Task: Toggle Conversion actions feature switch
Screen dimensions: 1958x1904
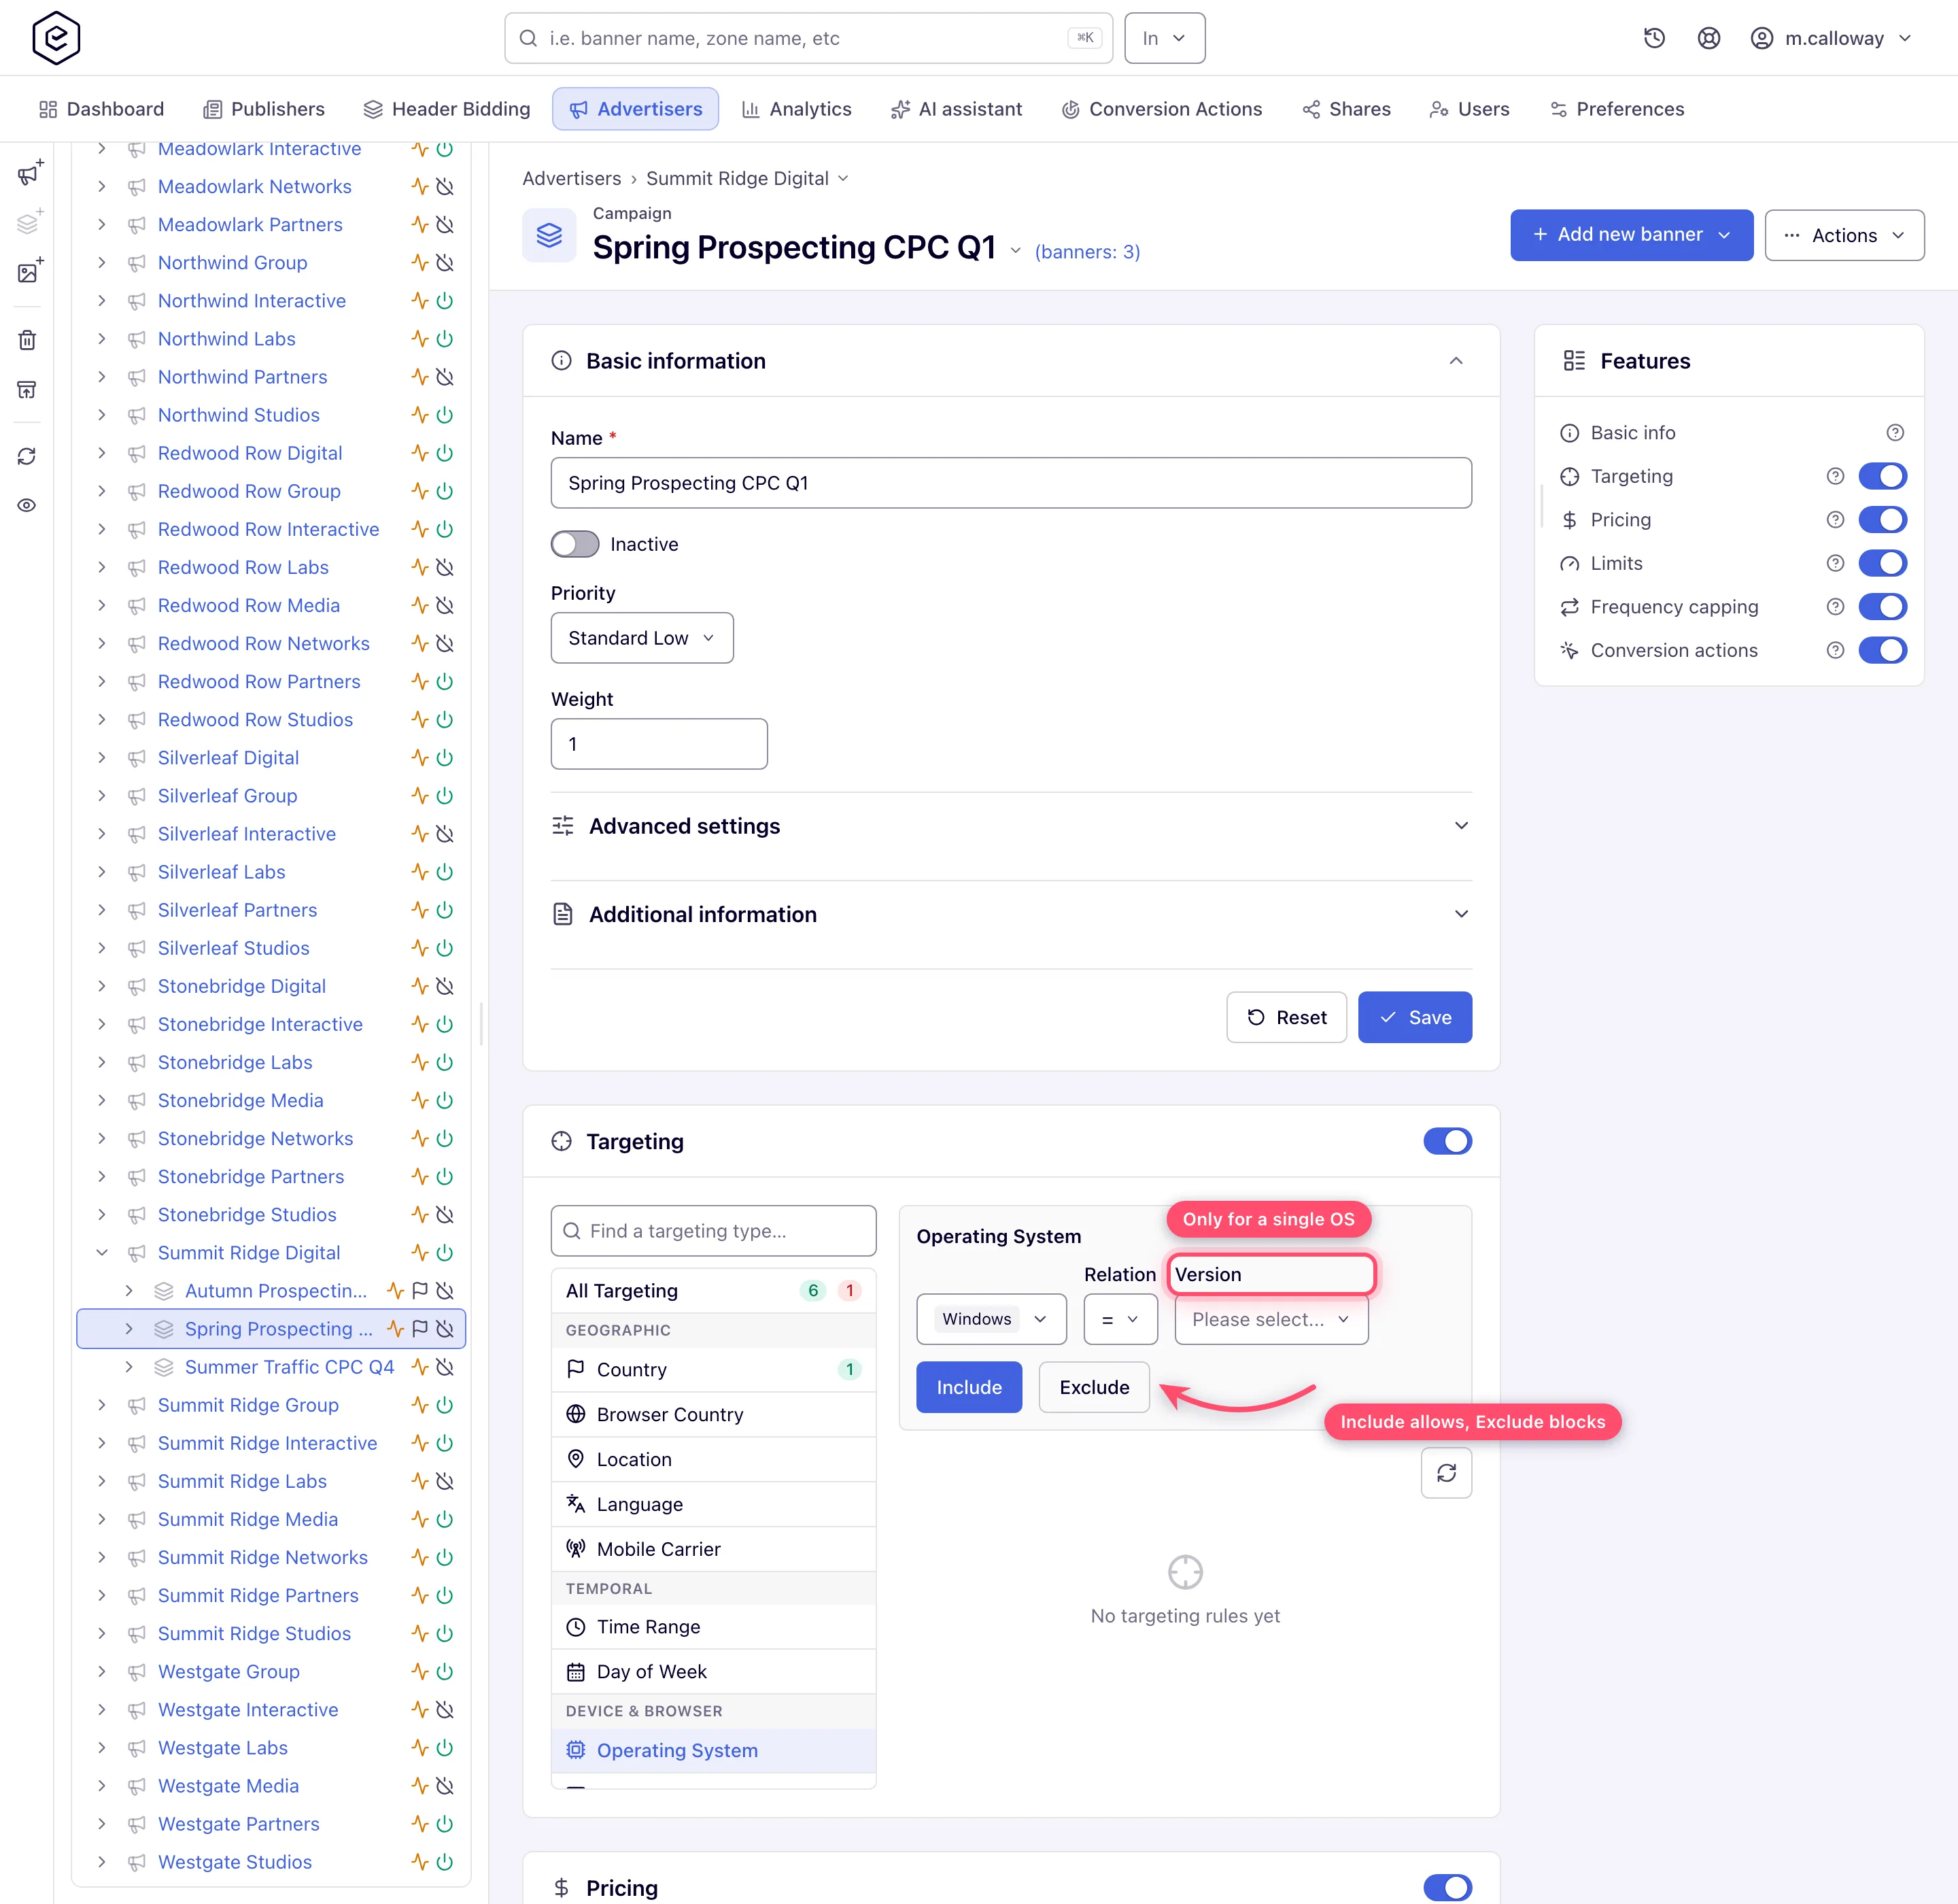Action: pyautogui.click(x=1882, y=650)
